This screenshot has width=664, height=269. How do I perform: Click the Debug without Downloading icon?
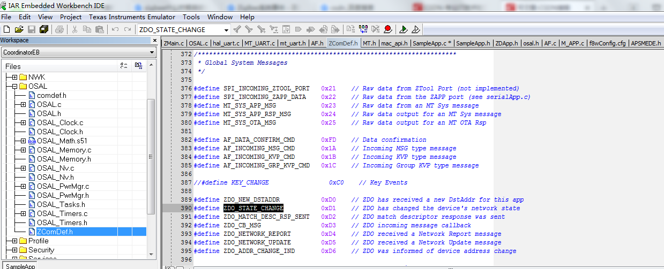[415, 29]
